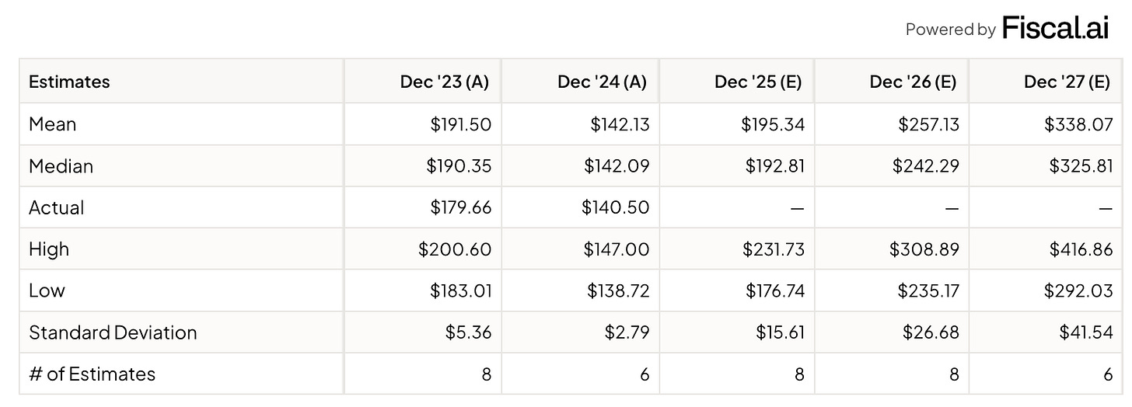Select the High row label
1132x407 pixels.
coord(49,249)
